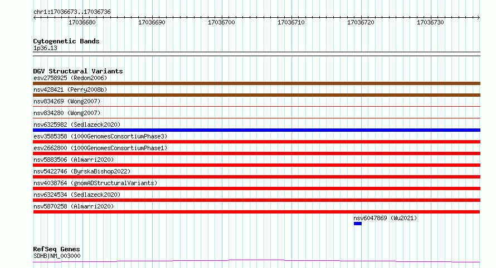Screen dimensions: 496x268
Task: Click ruler position 17036700
Action: tap(221, 22)
